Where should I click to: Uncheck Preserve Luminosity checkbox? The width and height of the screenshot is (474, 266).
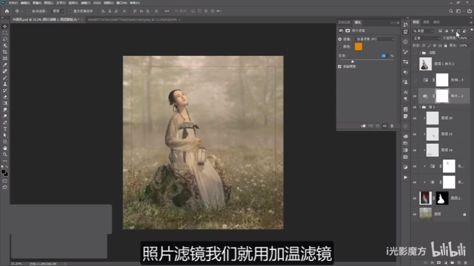(x=339, y=66)
